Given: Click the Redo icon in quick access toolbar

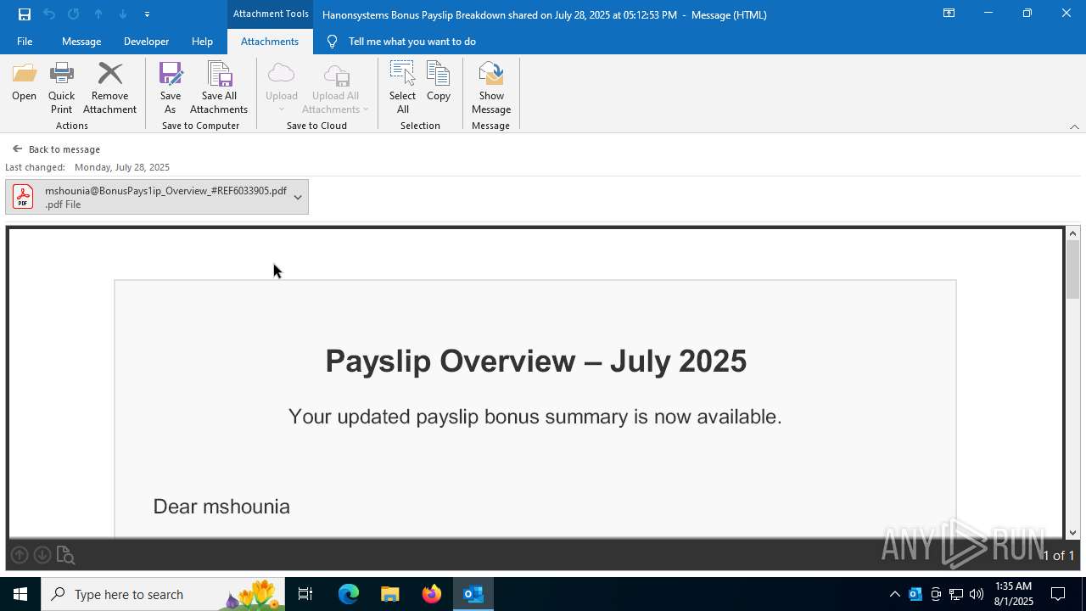Looking at the screenshot, I should coord(74,14).
